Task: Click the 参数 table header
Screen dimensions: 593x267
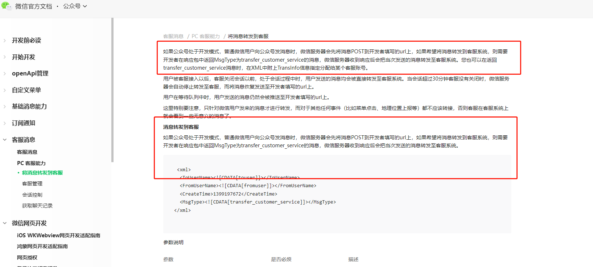Action: point(168,259)
